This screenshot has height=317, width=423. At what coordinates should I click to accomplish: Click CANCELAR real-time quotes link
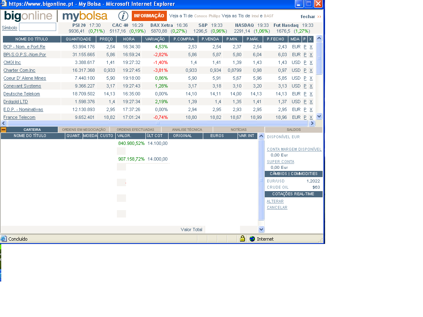click(277, 208)
